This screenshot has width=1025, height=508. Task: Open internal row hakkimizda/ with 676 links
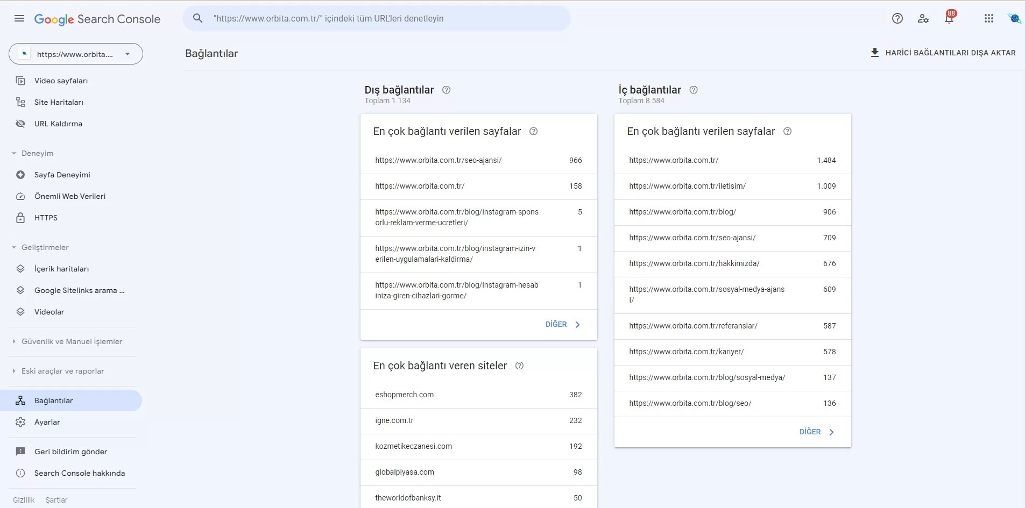[x=733, y=263]
